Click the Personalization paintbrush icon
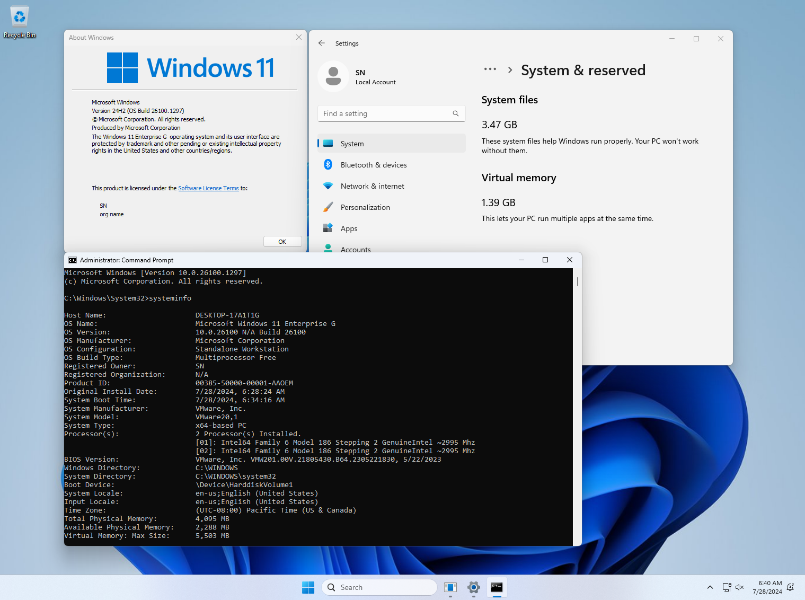The width and height of the screenshot is (805, 600). pyautogui.click(x=328, y=207)
